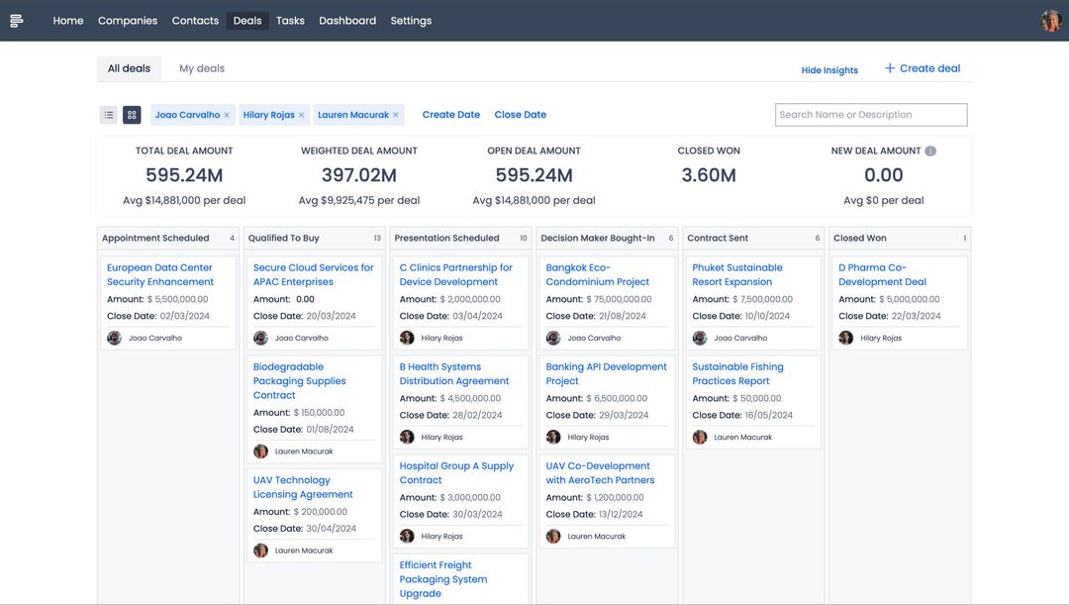Click the Search Name or Description field
Screen dimensions: 1069x605
870,114
